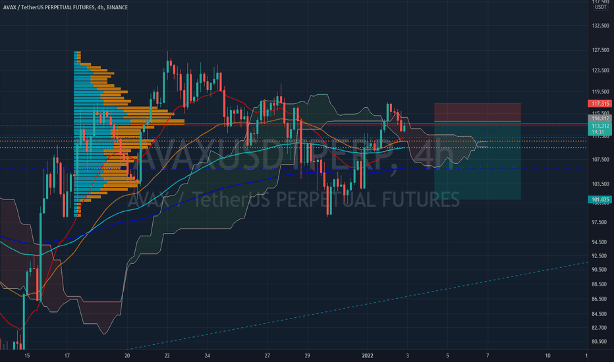
Task: Click the 97.500 price axis label
Action: click(x=601, y=222)
